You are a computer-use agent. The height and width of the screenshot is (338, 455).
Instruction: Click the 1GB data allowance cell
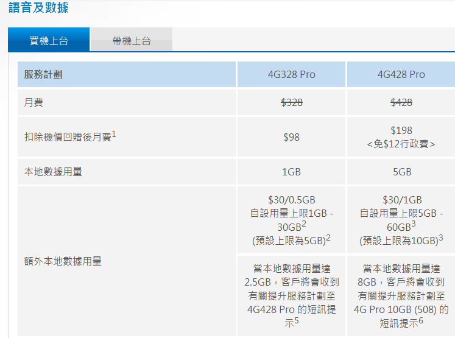click(x=291, y=172)
